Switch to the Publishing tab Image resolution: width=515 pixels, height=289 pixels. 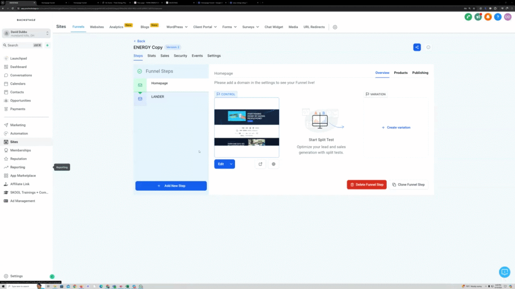tap(420, 73)
